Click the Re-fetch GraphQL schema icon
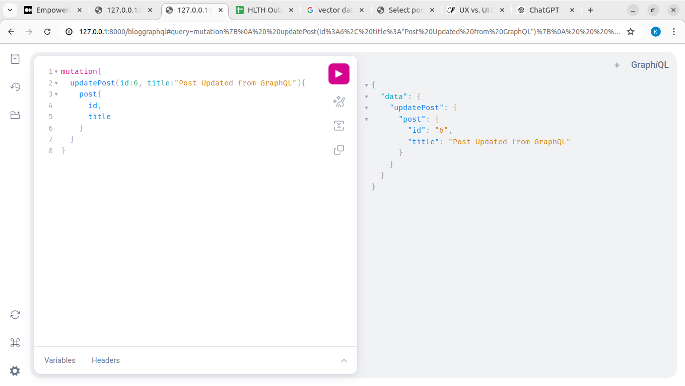 coord(15,315)
